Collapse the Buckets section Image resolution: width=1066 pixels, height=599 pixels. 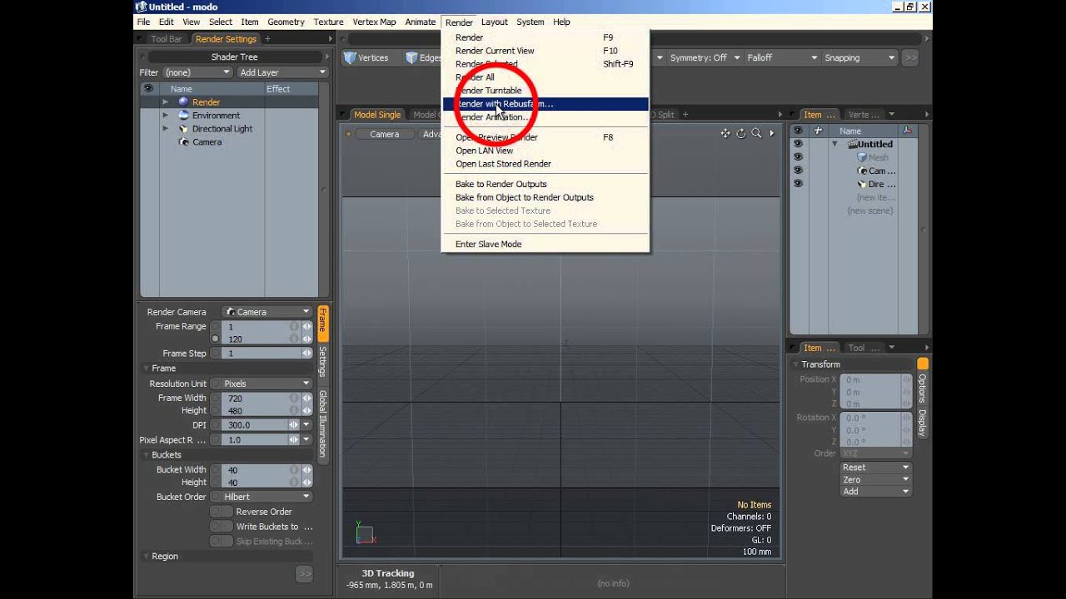tap(145, 455)
